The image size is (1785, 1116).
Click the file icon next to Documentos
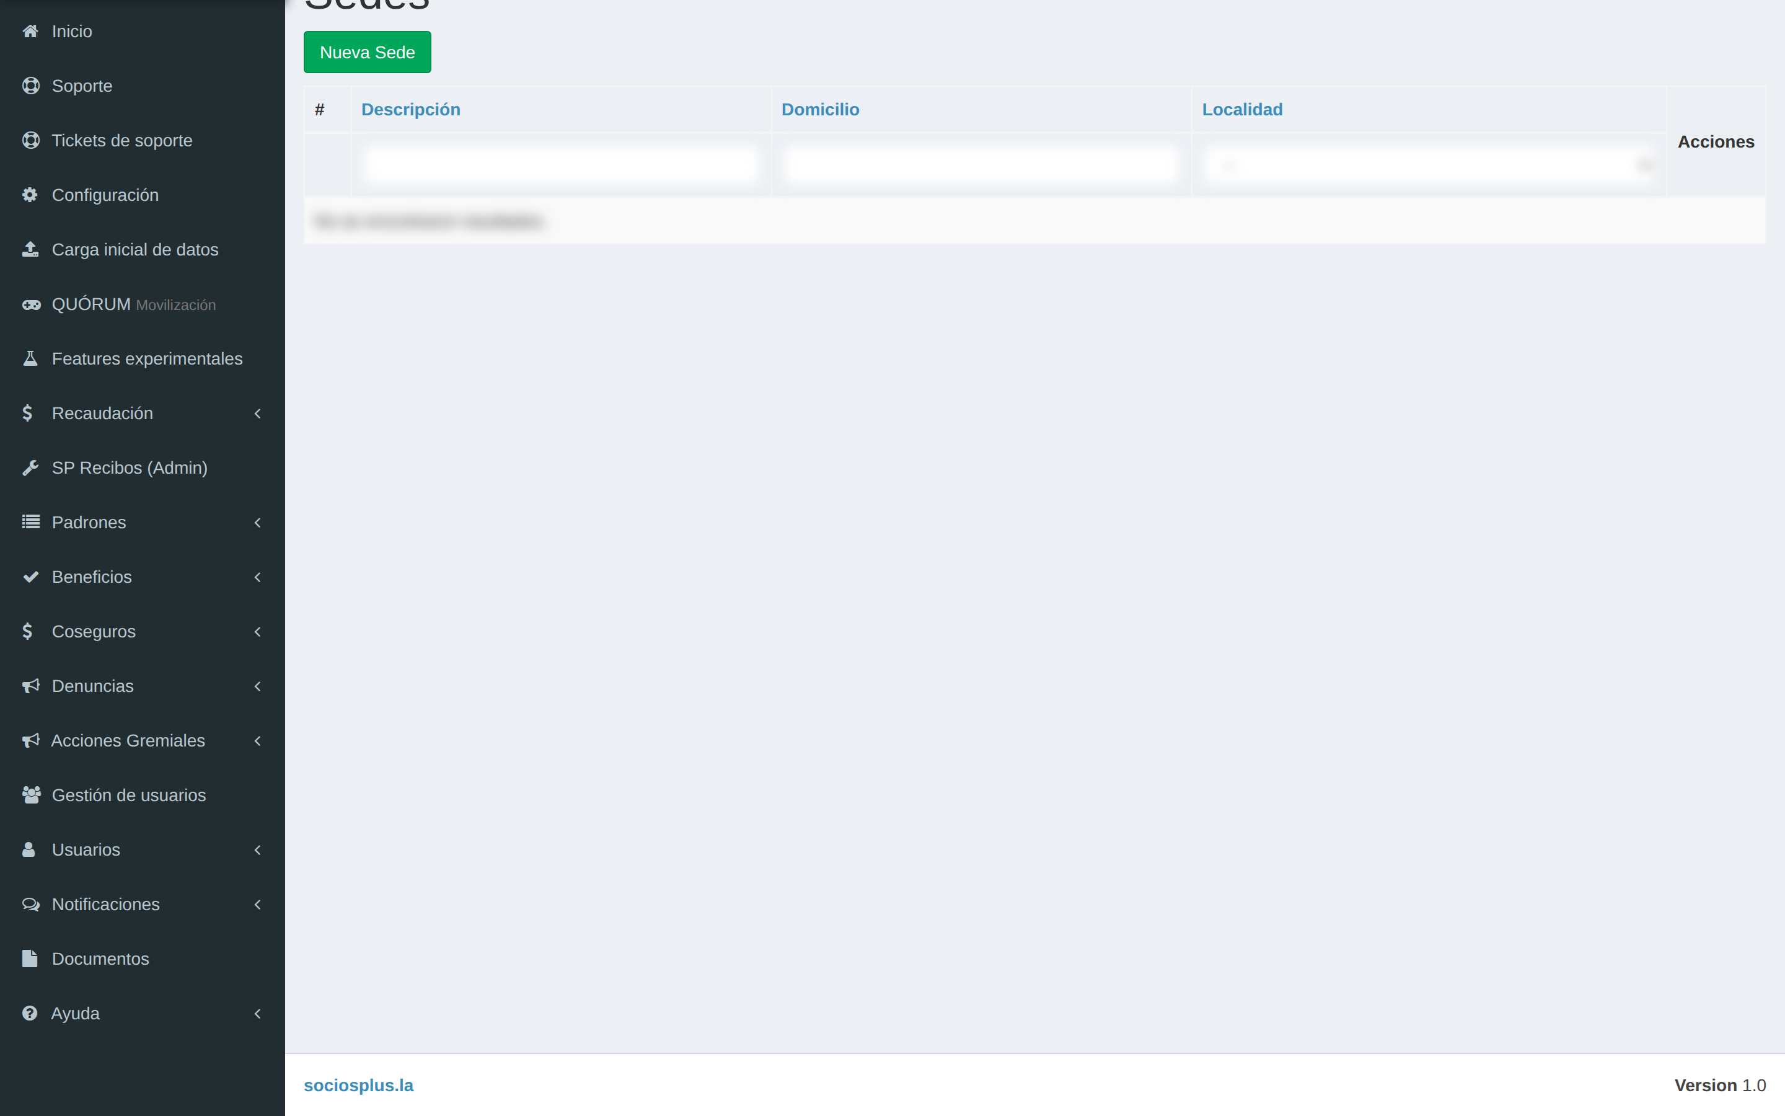(x=30, y=959)
